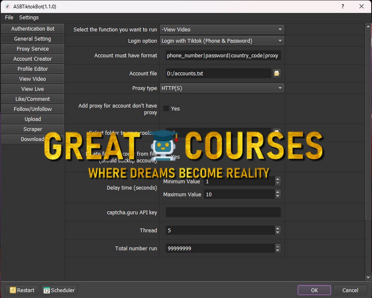The width and height of the screenshot is (372, 298).
Task: Focus the Thread value field
Action: (x=220, y=230)
